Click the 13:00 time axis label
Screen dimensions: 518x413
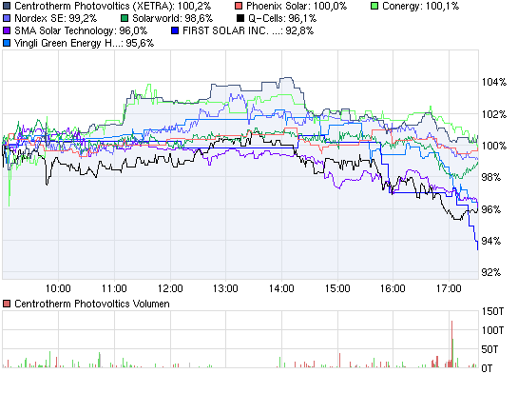(x=225, y=288)
